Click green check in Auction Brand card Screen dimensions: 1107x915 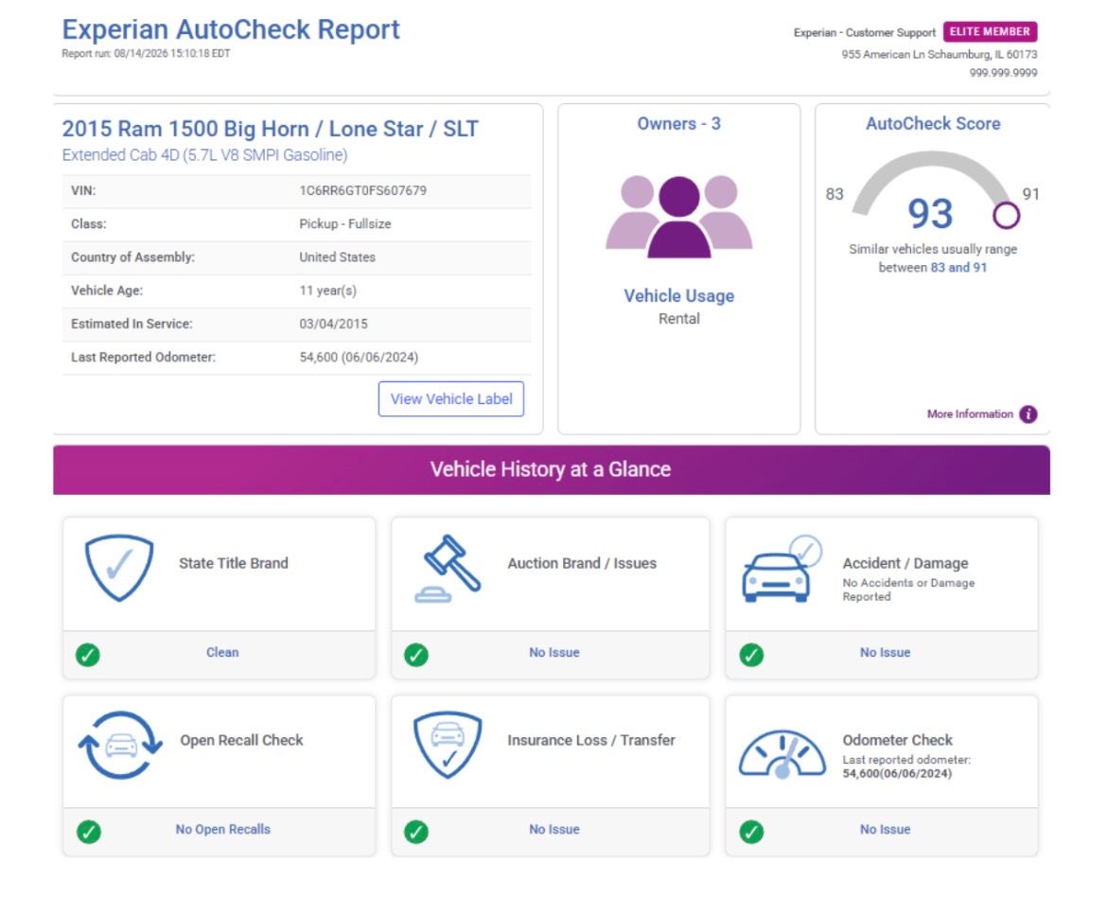tap(415, 655)
